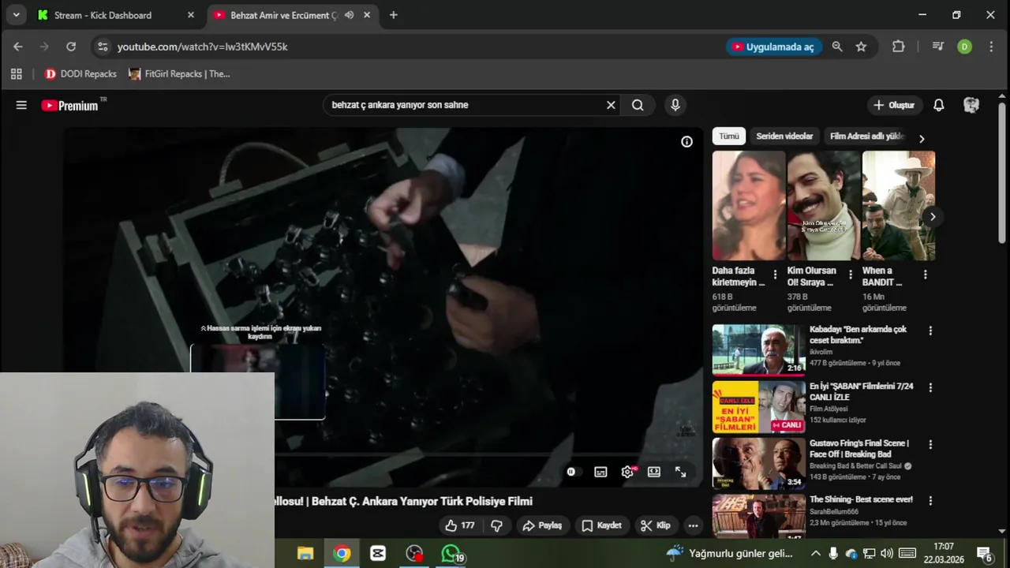Open options for The Shining video
This screenshot has height=568, width=1010.
click(x=930, y=501)
